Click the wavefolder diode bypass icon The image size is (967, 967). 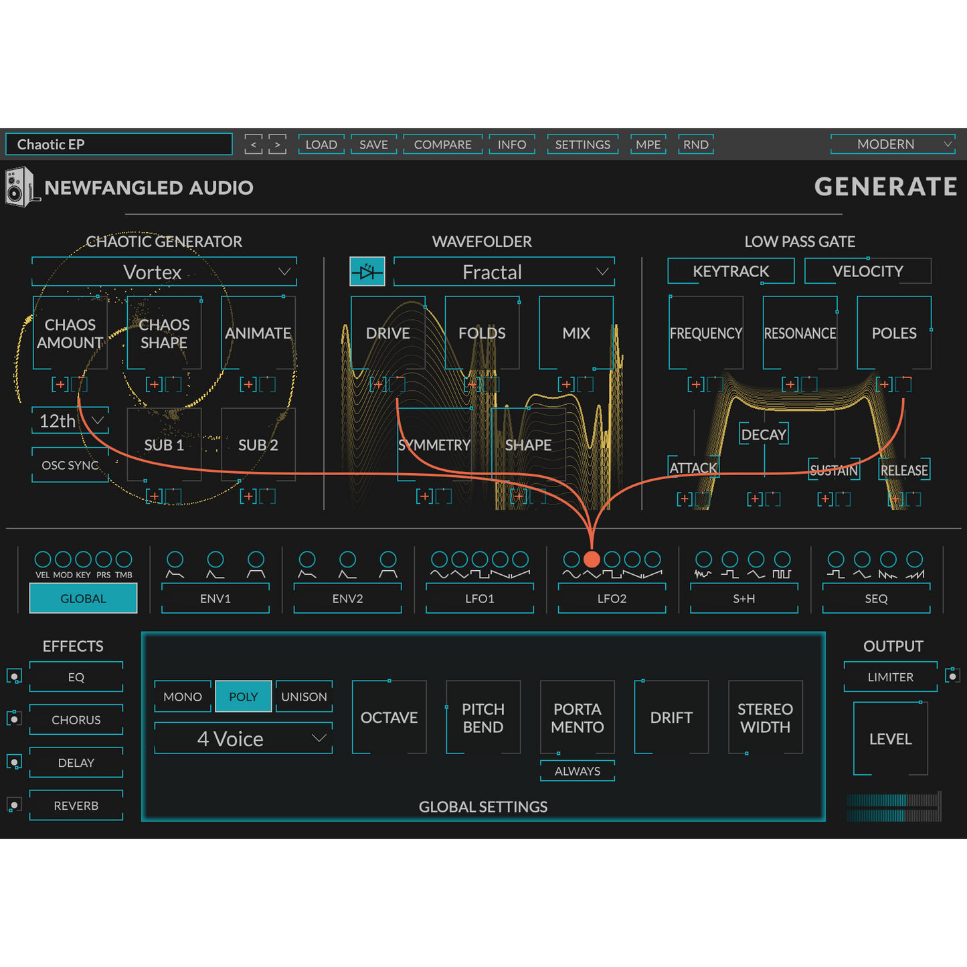click(x=367, y=272)
